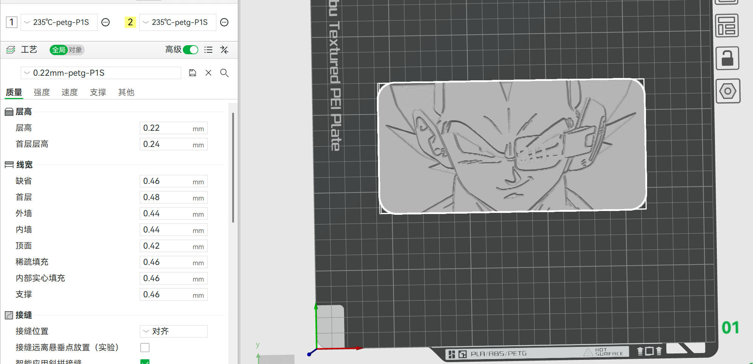753x364 pixels.
Task: Click the yellow filament 2 color swatch
Action: [x=130, y=22]
